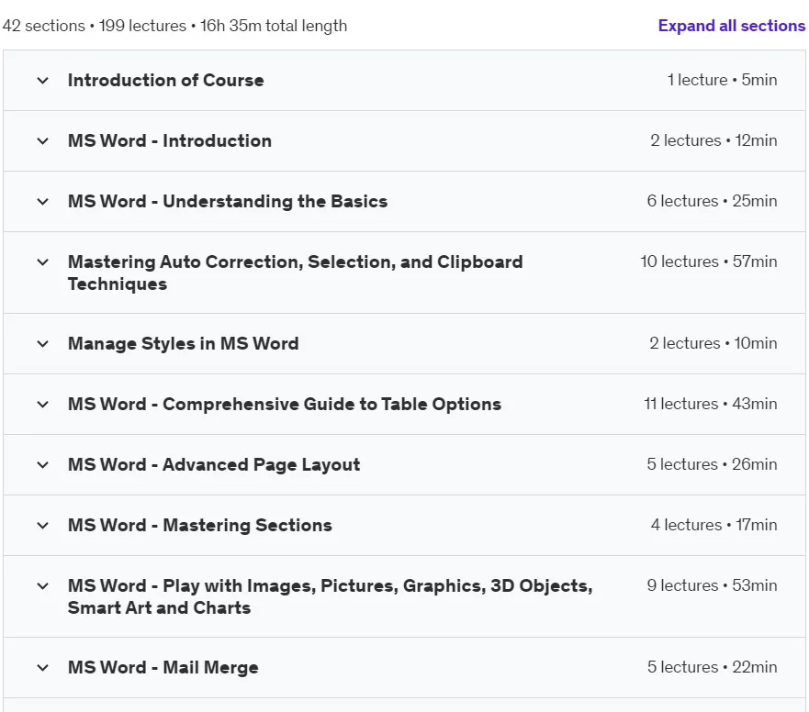Open Mastering Auto Correction, Selection, and Clipboard title

pyautogui.click(x=295, y=273)
